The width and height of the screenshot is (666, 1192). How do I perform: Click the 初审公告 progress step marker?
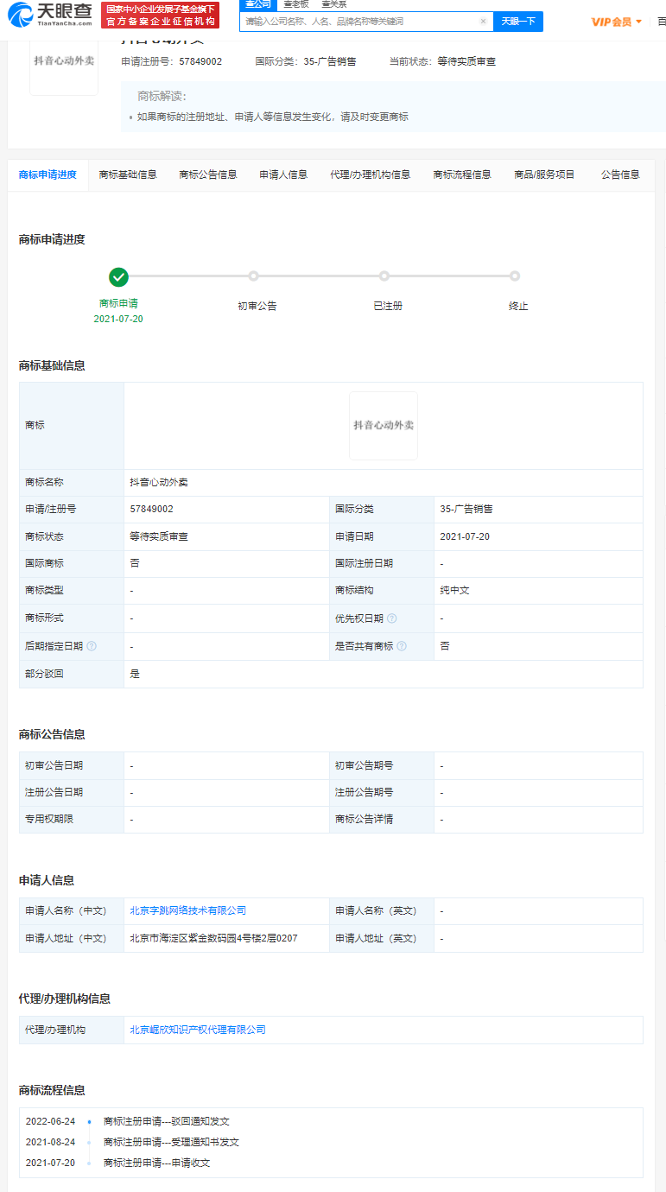[254, 276]
